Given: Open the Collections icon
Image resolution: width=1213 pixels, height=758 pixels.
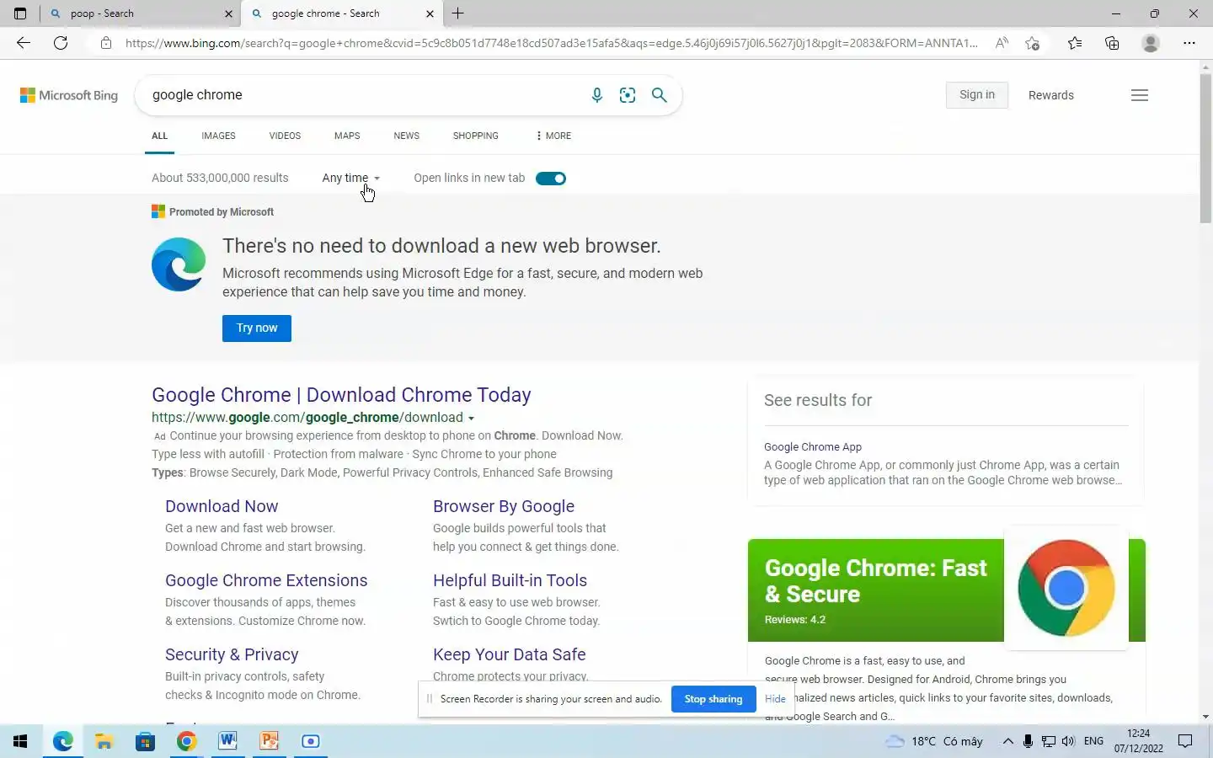Looking at the screenshot, I should (1112, 43).
